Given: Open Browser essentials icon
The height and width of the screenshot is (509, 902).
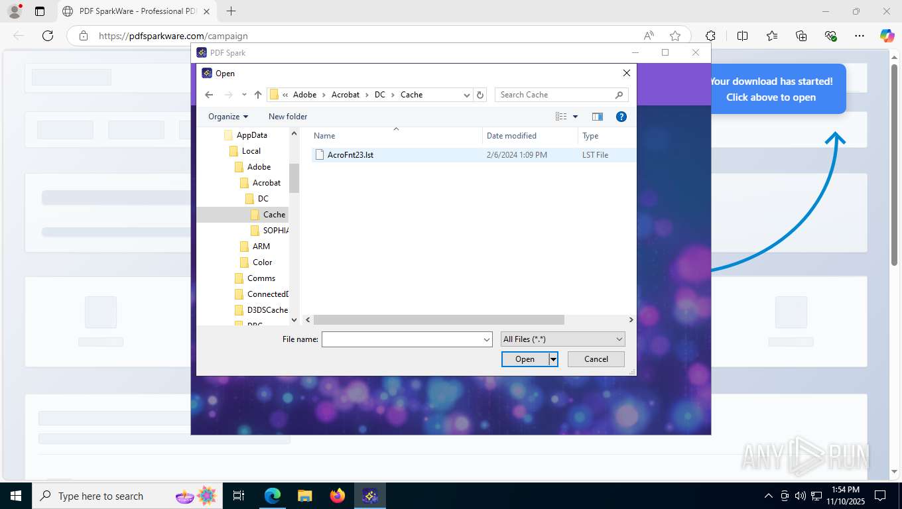Looking at the screenshot, I should [830, 36].
